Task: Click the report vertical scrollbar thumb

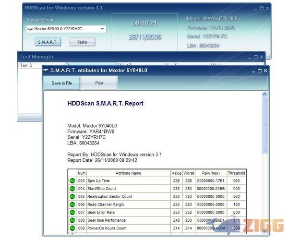Action: (x=264, y=126)
